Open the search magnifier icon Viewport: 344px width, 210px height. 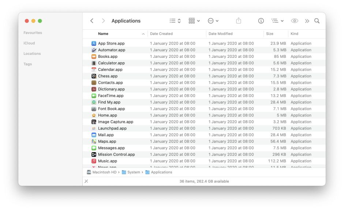coord(317,21)
